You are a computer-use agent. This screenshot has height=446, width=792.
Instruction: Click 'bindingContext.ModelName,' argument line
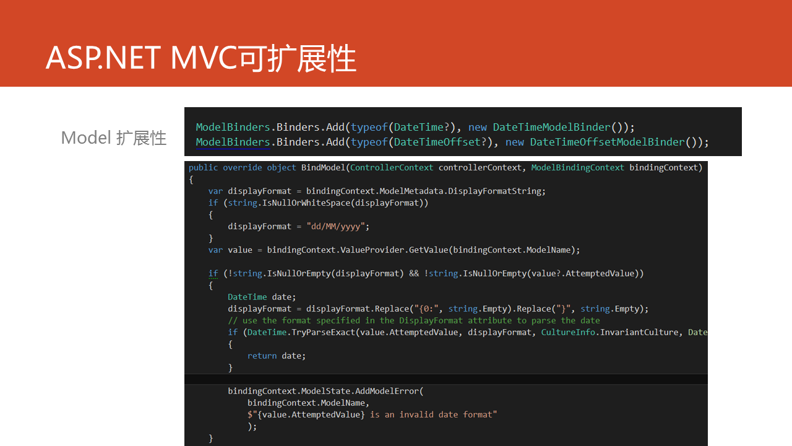tap(308, 403)
